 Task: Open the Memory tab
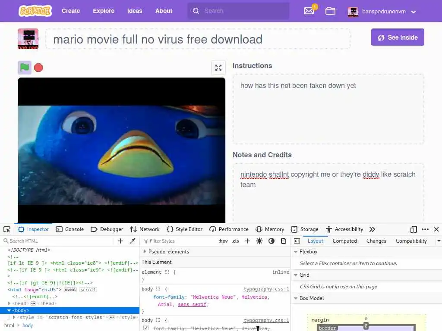270,229
